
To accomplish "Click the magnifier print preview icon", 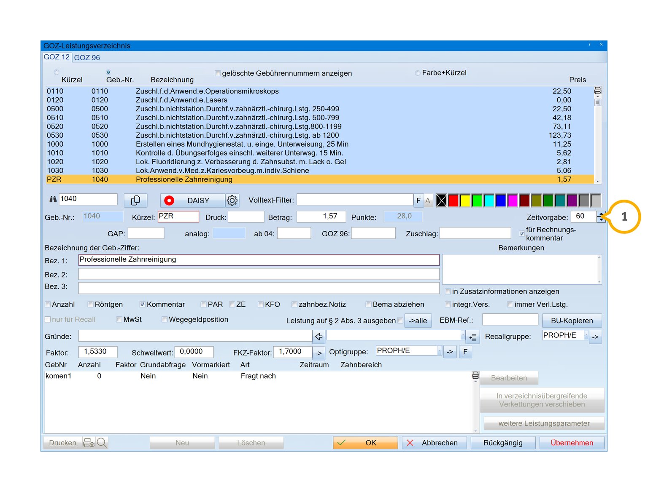I will tap(102, 443).
